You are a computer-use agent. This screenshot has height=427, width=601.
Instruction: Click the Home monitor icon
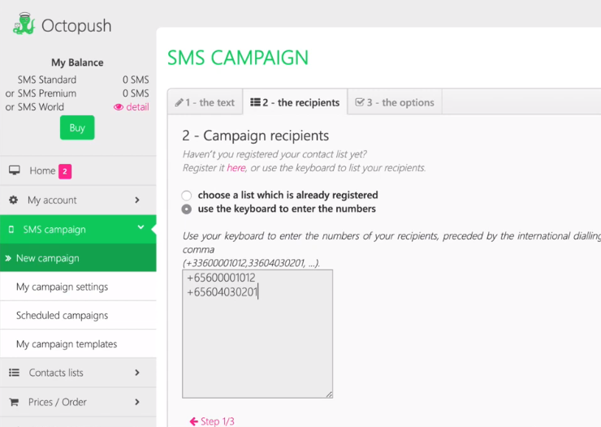[x=15, y=170]
